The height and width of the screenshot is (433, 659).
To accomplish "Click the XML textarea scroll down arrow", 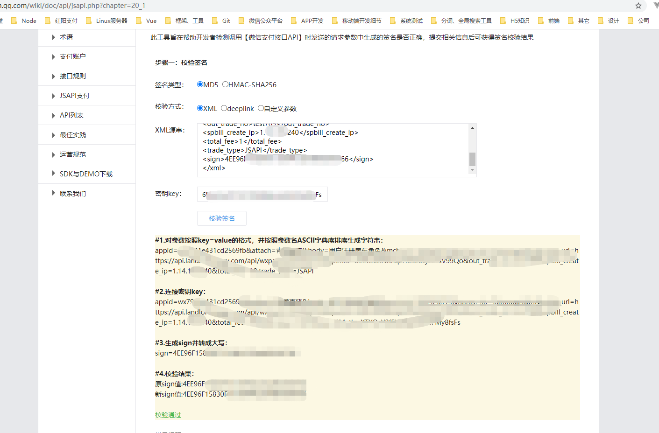I will pos(472,170).
